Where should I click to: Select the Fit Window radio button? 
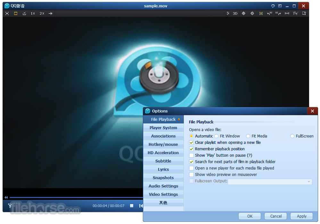pos(217,136)
